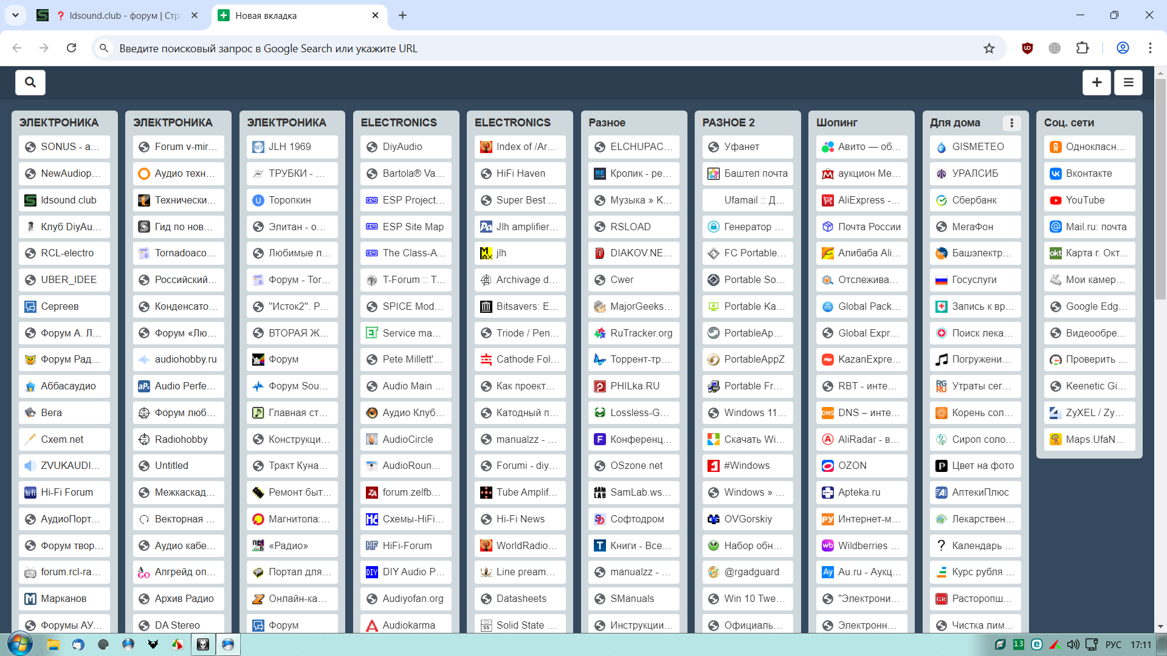Viewport: 1167px width, 656px height.
Task: Click the Соц. сети group header
Action: [1069, 123]
